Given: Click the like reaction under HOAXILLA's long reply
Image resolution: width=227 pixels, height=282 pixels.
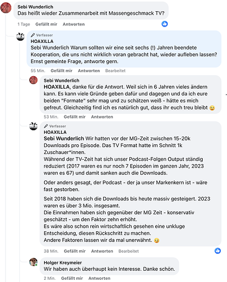Looking at the screenshot, I should pyautogui.click(x=217, y=250).
